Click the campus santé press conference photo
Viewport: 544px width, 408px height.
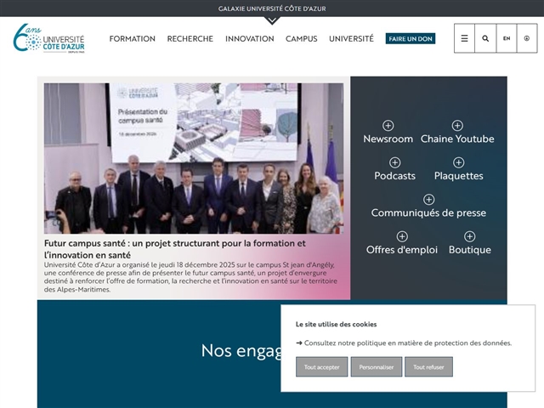click(194, 158)
